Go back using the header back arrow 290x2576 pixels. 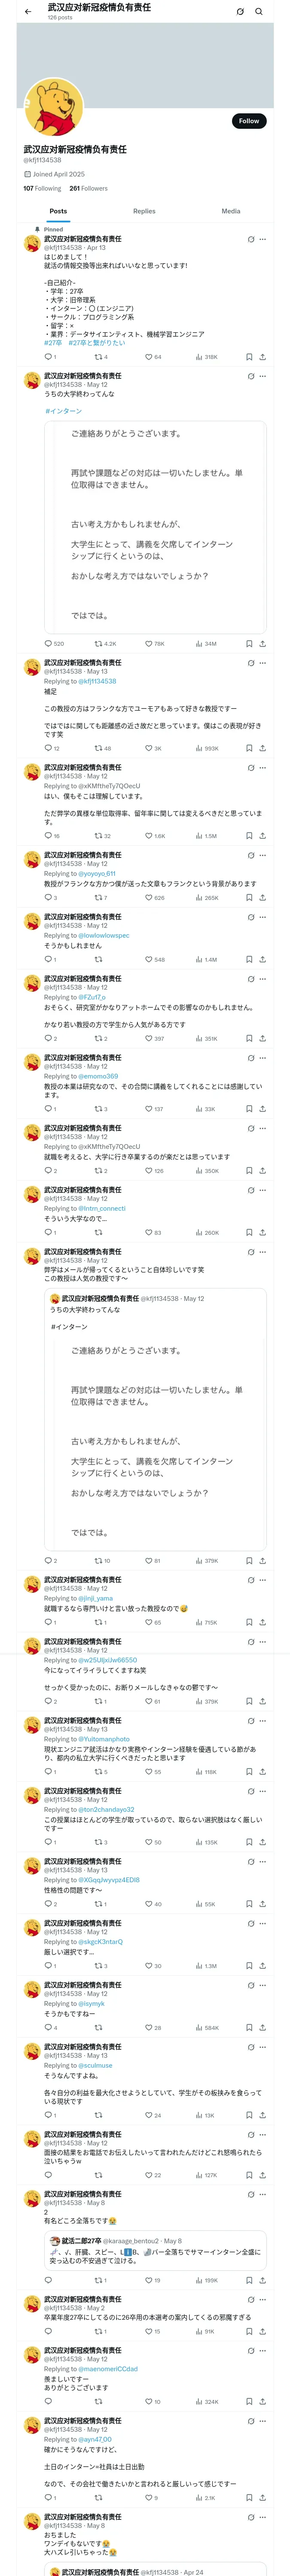coord(28,12)
